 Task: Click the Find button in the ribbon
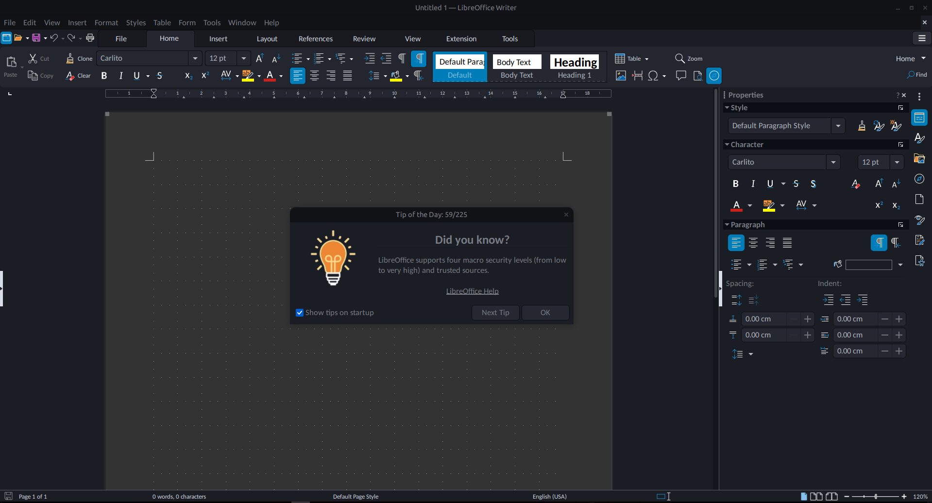[x=917, y=75]
